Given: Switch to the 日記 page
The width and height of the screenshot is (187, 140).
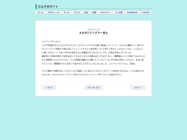Looking at the screenshot, I should pyautogui.click(x=86, y=12).
